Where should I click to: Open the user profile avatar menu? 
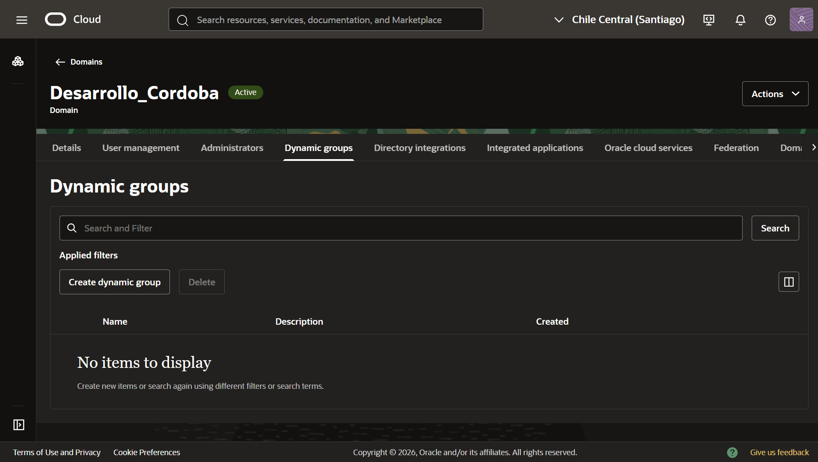801,20
